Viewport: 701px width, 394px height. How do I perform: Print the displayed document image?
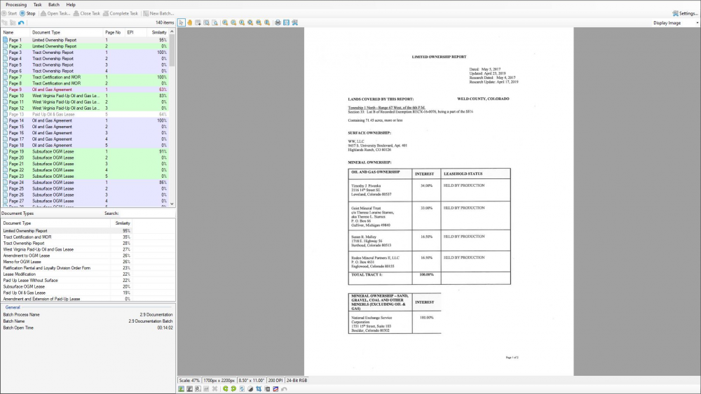[278, 22]
